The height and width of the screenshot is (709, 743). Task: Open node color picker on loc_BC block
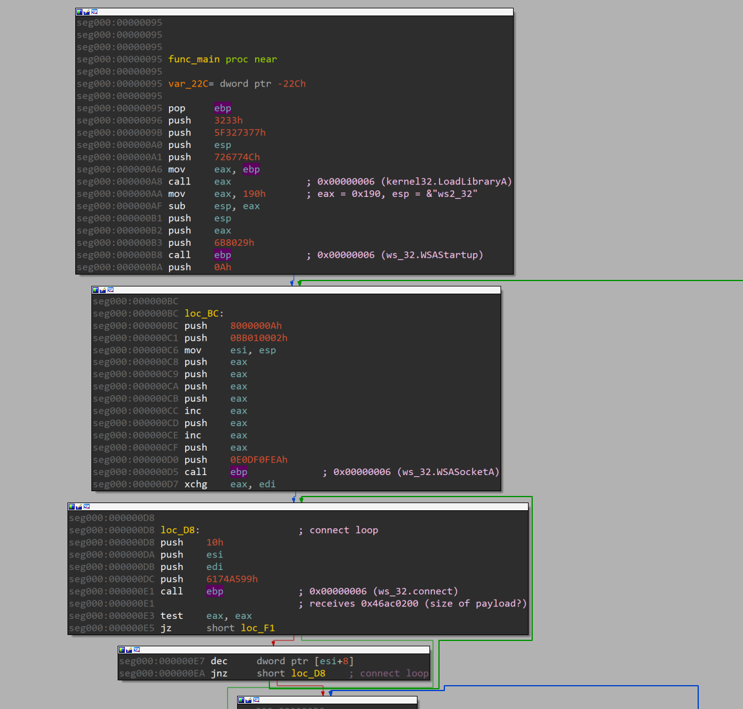96,290
